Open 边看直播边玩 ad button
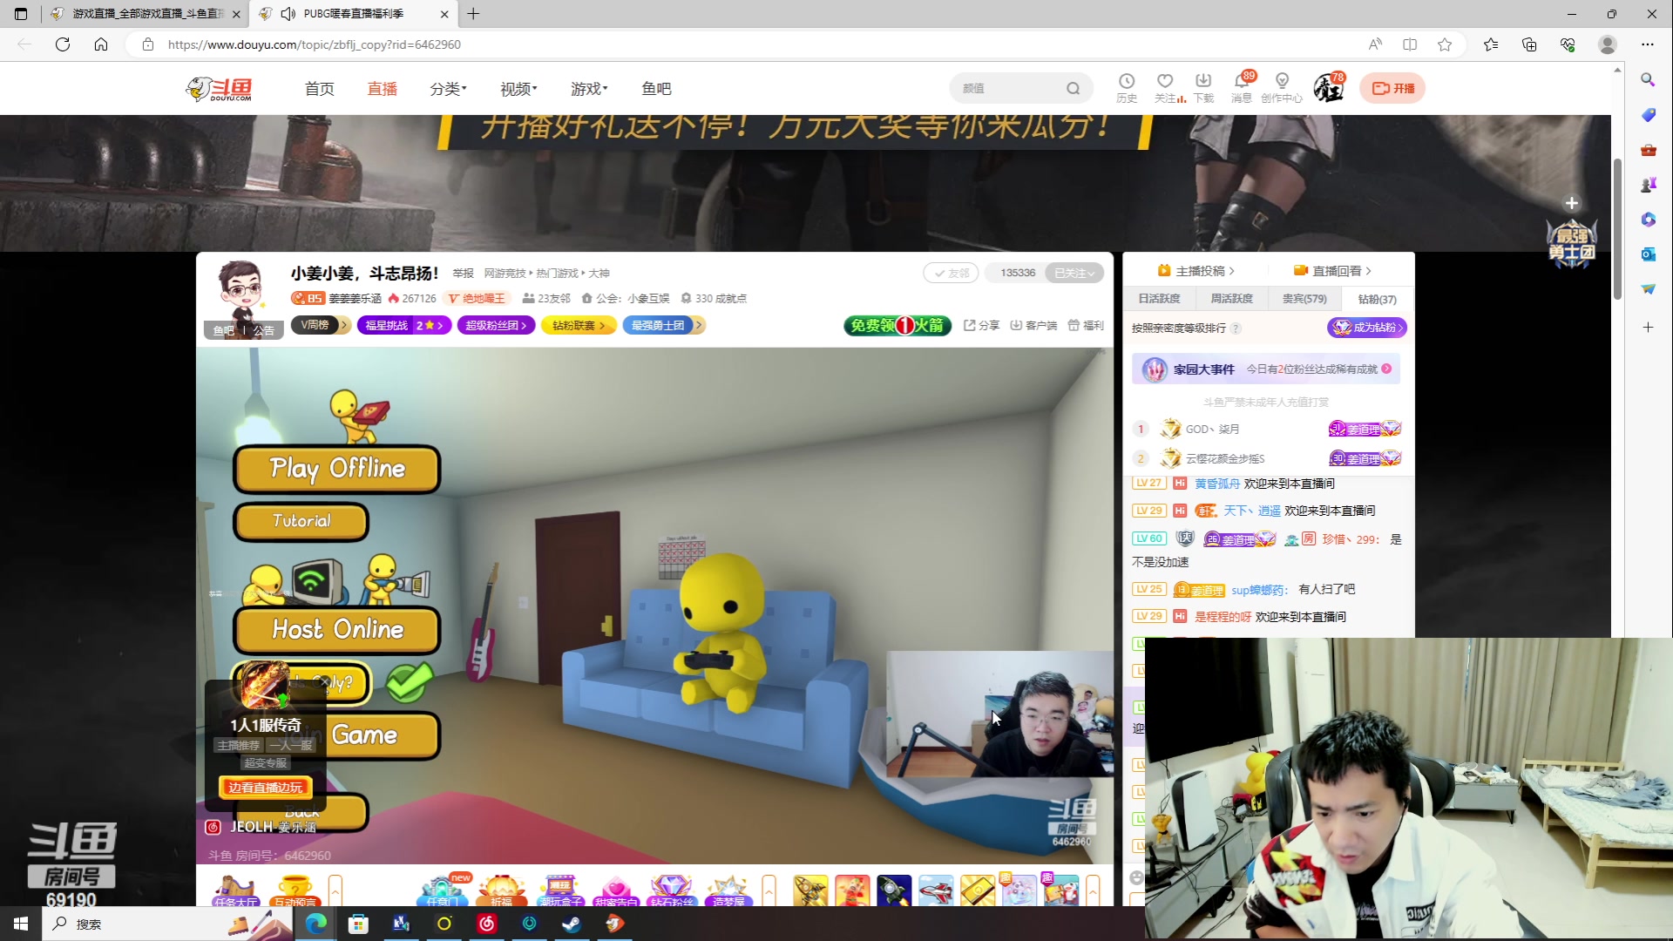Screen dimensions: 1673x941 pyautogui.click(x=265, y=788)
